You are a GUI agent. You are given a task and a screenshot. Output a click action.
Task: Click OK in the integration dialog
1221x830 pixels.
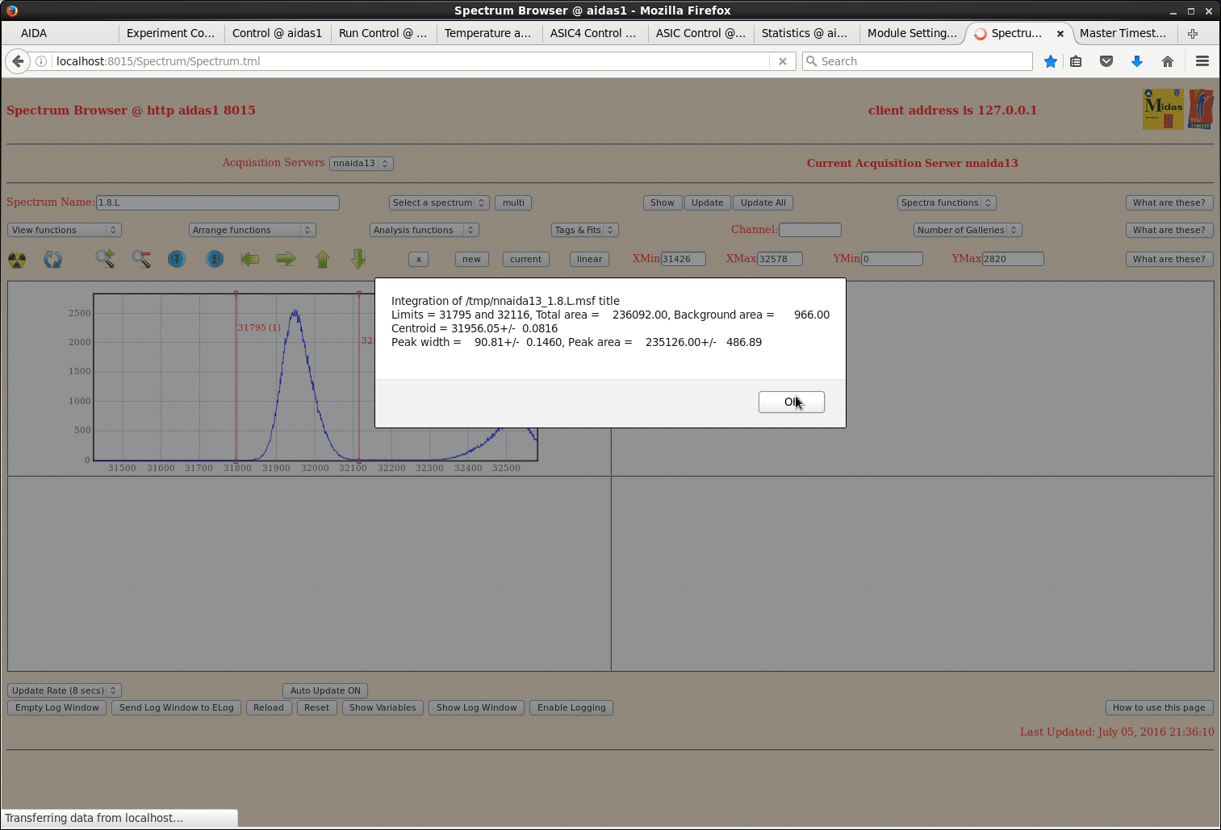791,402
